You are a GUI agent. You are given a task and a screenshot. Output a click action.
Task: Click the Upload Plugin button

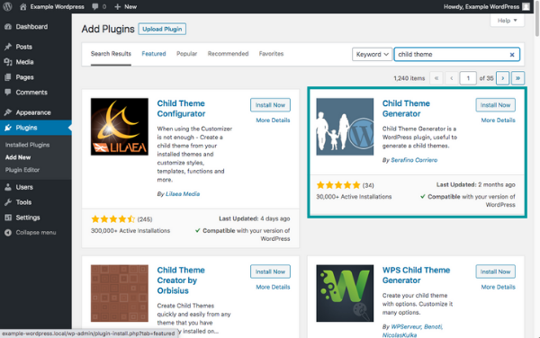click(162, 30)
